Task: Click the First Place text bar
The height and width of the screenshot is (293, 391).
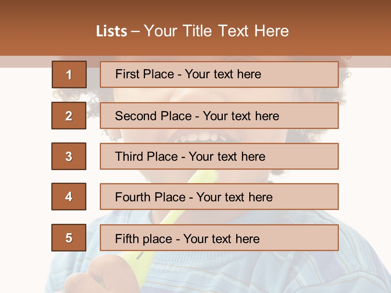Action: click(219, 74)
